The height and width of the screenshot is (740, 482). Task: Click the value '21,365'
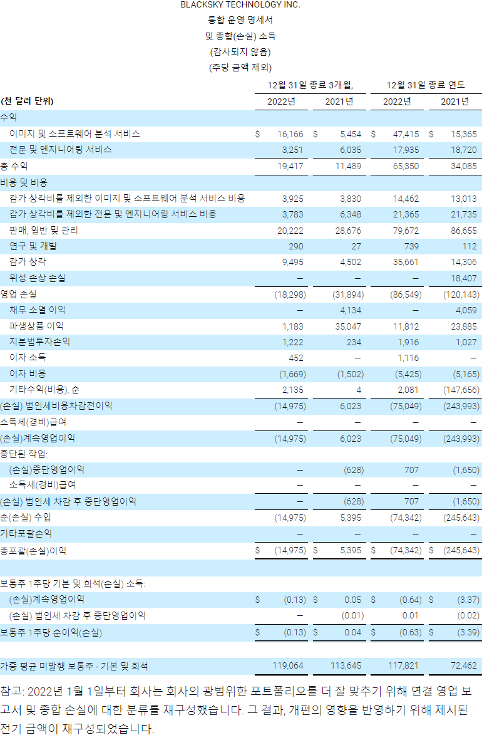406,215
